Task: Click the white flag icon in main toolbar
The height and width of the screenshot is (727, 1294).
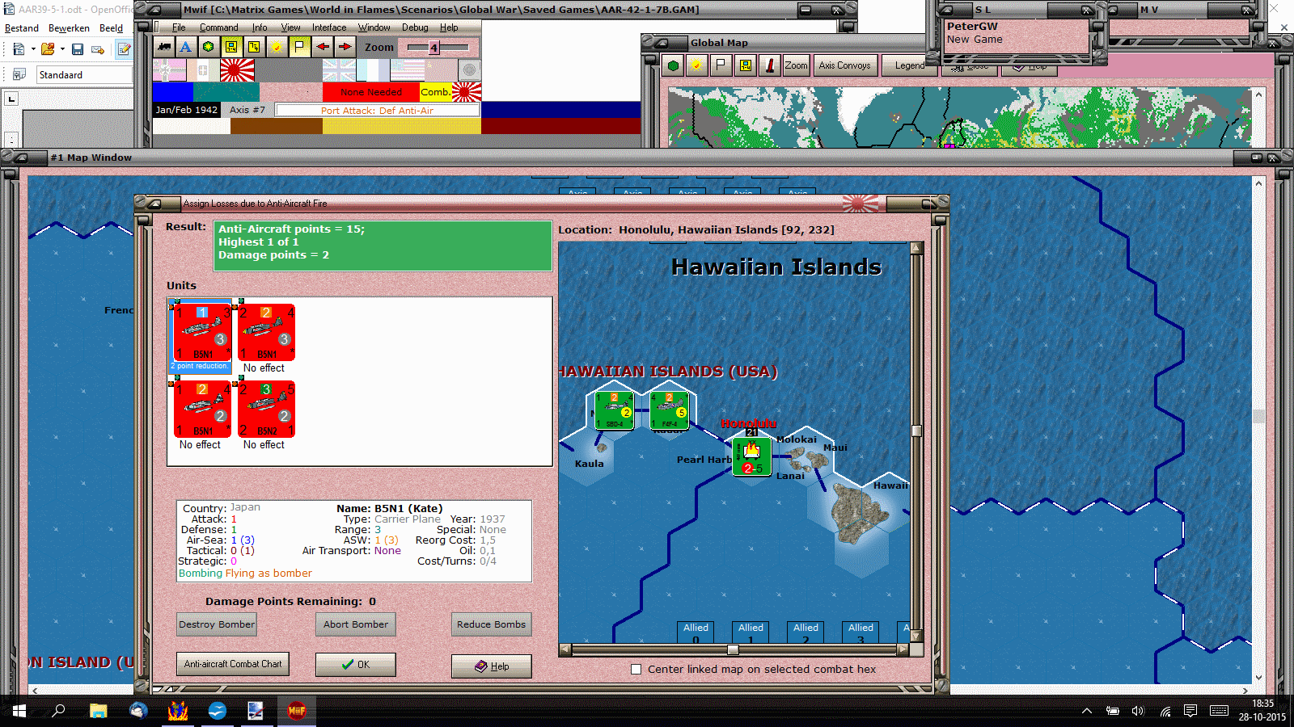Action: 299,47
